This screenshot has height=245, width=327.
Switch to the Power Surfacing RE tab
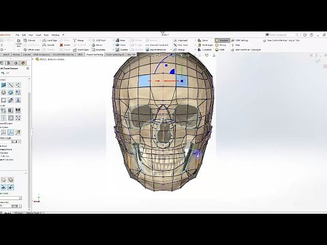[x=115, y=54]
